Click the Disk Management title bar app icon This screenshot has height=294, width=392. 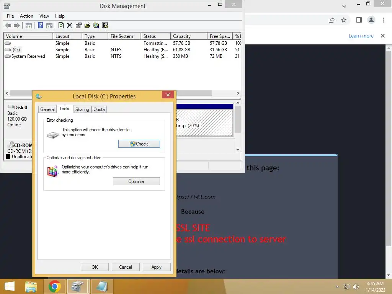pyautogui.click(x=7, y=6)
